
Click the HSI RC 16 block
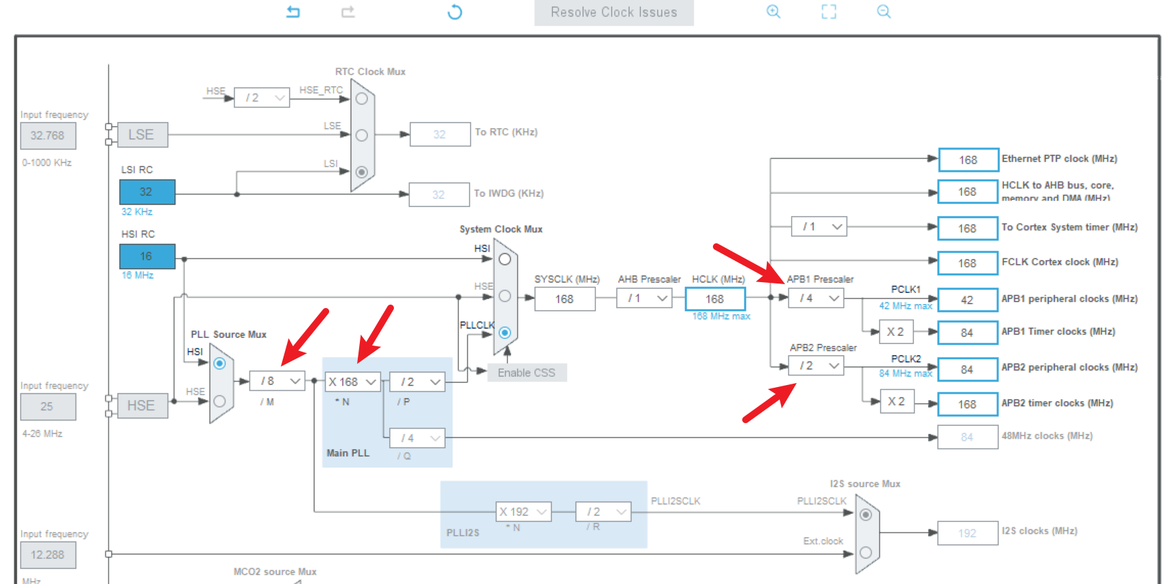[x=147, y=256]
